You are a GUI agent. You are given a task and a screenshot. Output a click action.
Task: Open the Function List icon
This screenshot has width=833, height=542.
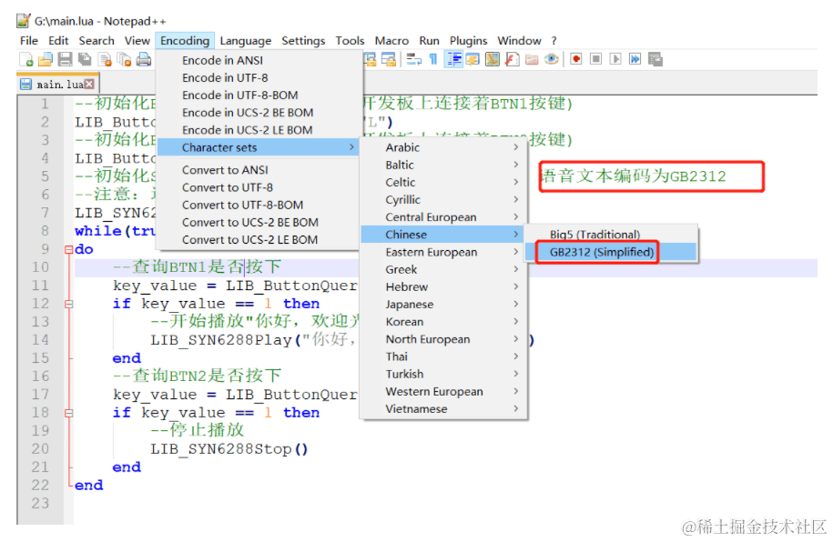(513, 59)
